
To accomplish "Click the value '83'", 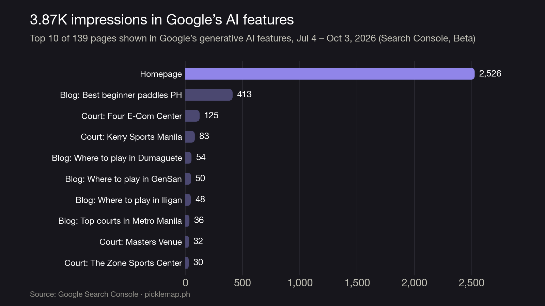I will point(204,136).
